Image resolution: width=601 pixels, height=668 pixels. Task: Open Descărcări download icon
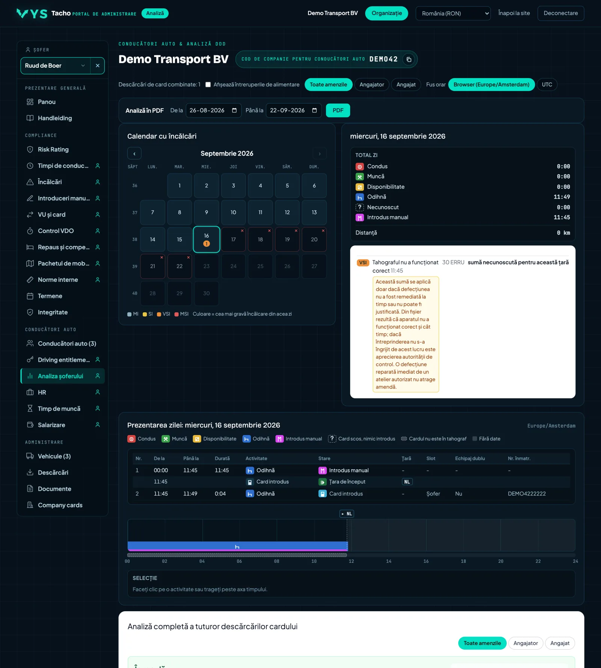point(30,472)
